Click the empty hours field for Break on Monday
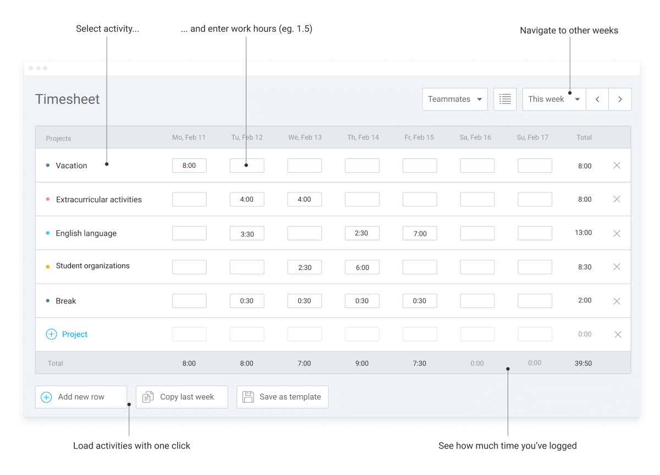The width and height of the screenshot is (660, 475). [189, 301]
